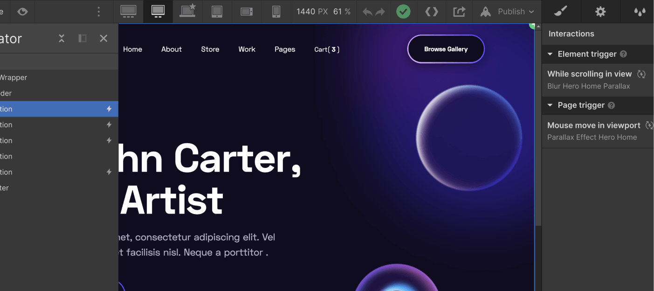Click the redo arrow
654x291 pixels.
tap(380, 12)
